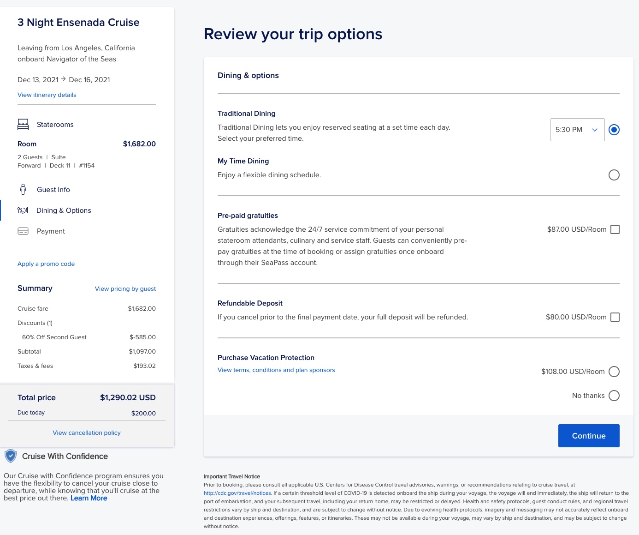Select the My Time Dining radio button
The height and width of the screenshot is (535, 639).
614,175
